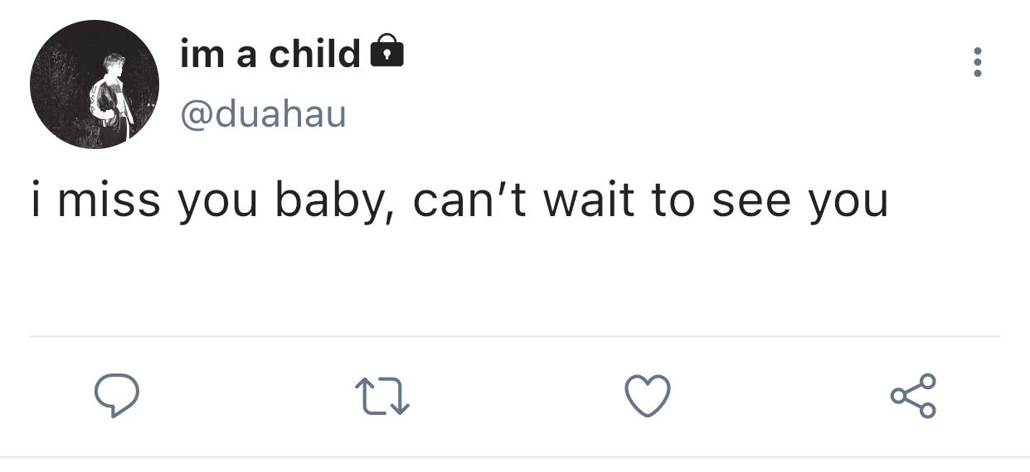Screen dimensions: 1030x472
Task: Open the three-dot more options menu
Action: [x=978, y=62]
